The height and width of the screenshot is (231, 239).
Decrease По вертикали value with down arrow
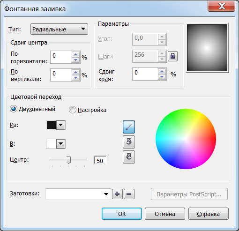click(76, 78)
